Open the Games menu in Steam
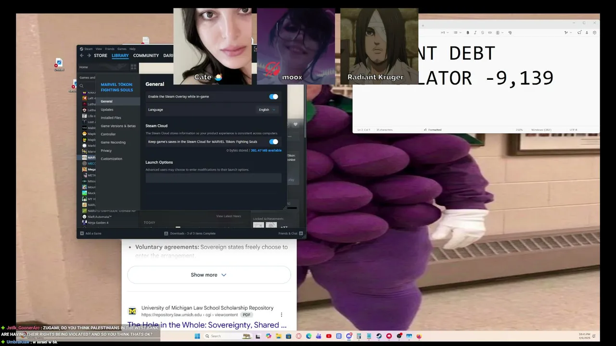Image resolution: width=616 pixels, height=346 pixels. point(122,49)
